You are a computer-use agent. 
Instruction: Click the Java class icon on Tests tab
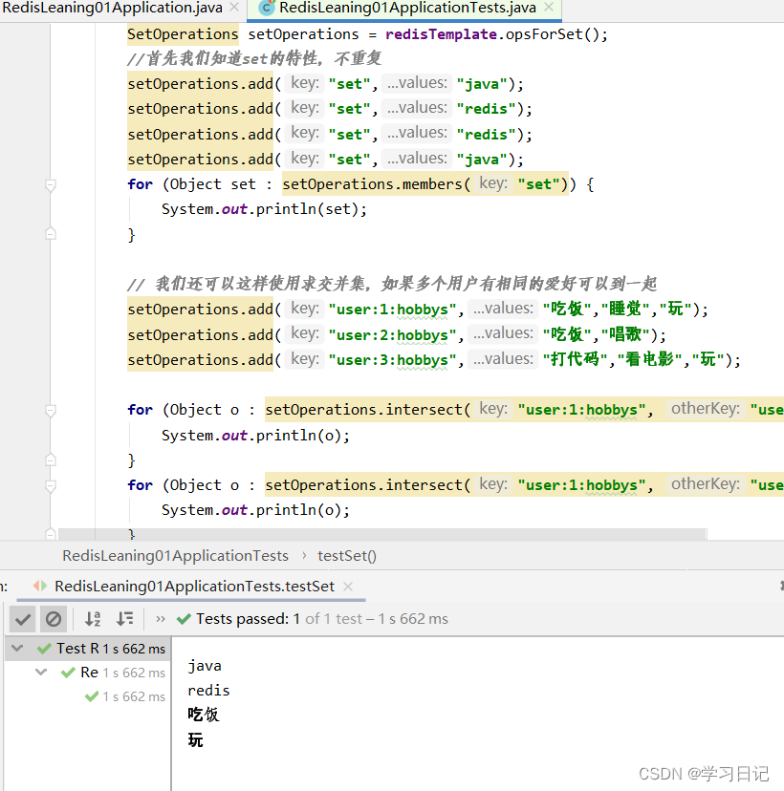click(267, 9)
